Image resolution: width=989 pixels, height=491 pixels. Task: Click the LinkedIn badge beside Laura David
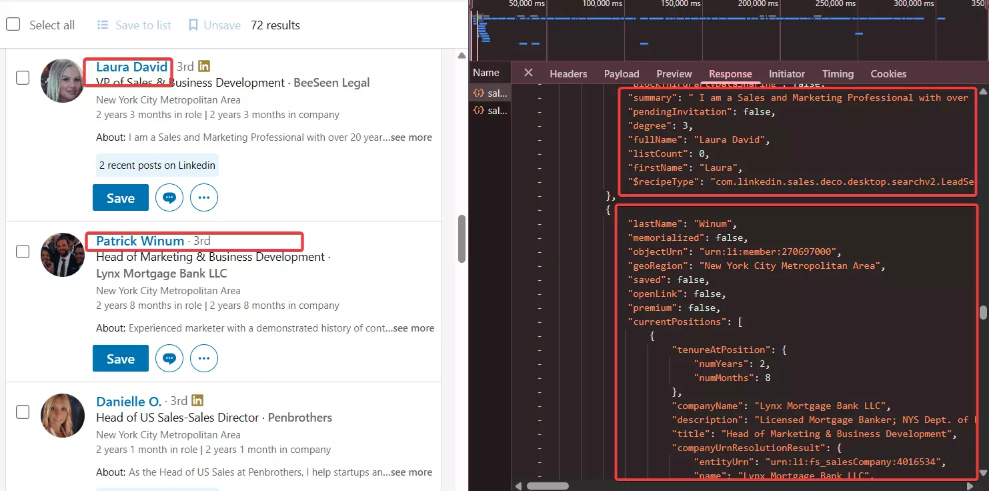(x=203, y=66)
